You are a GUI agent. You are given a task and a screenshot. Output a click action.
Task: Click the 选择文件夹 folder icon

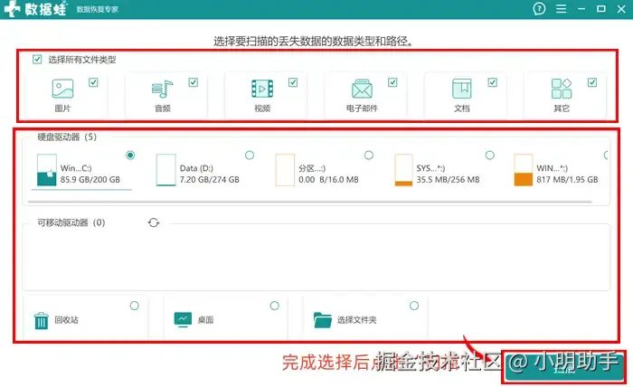click(x=322, y=320)
